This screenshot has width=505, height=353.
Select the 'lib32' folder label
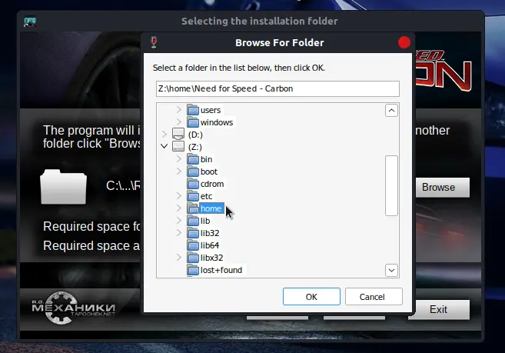[x=210, y=233]
